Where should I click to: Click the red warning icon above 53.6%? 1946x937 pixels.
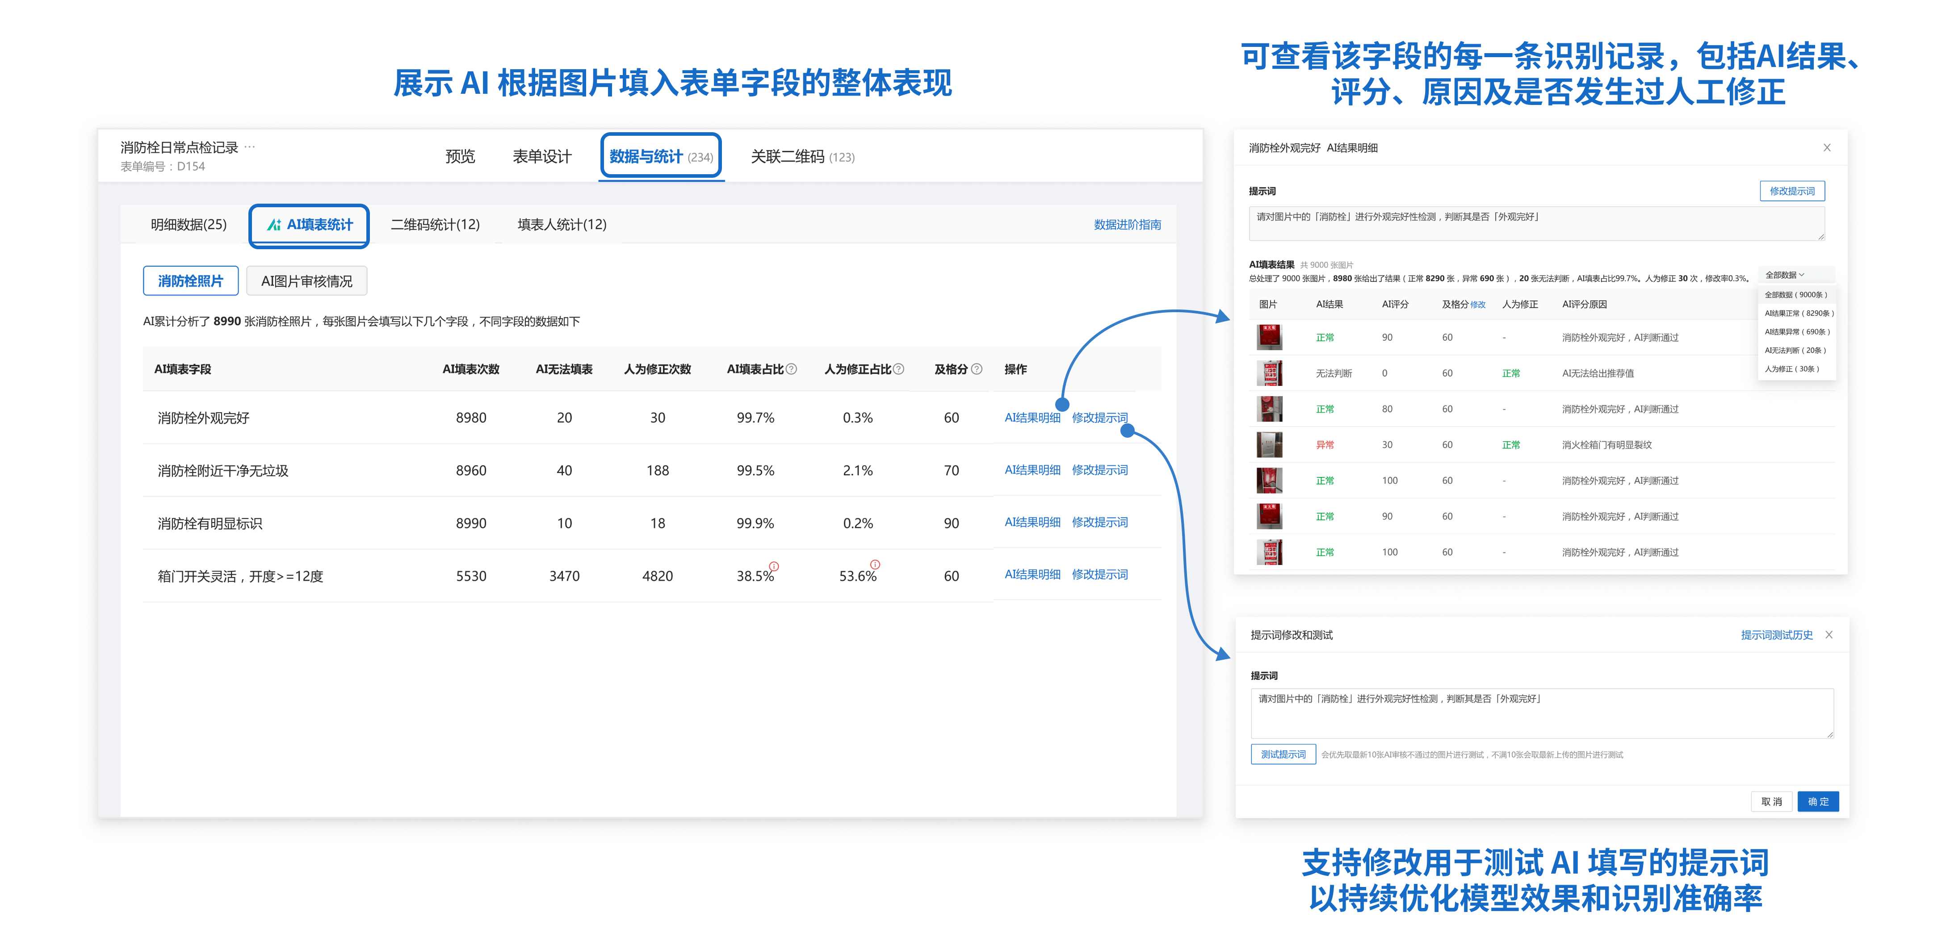click(875, 565)
